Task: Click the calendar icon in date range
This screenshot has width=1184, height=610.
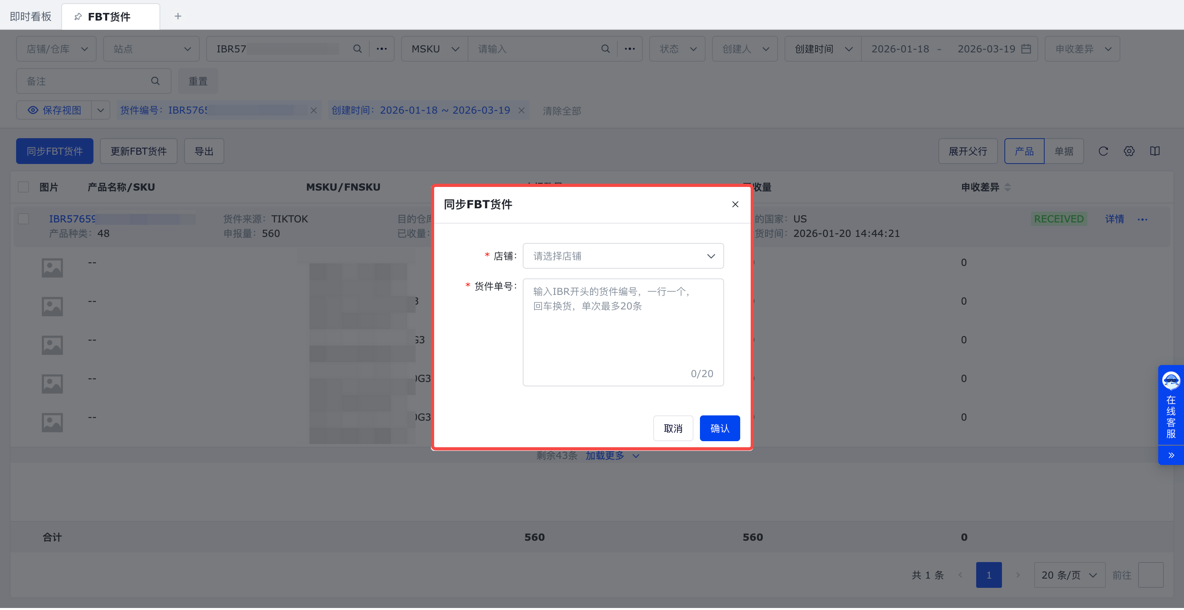Action: pos(1026,49)
